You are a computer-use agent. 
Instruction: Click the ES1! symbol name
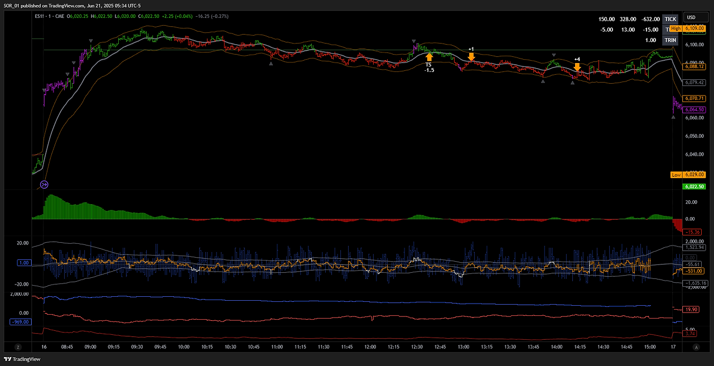[39, 17]
